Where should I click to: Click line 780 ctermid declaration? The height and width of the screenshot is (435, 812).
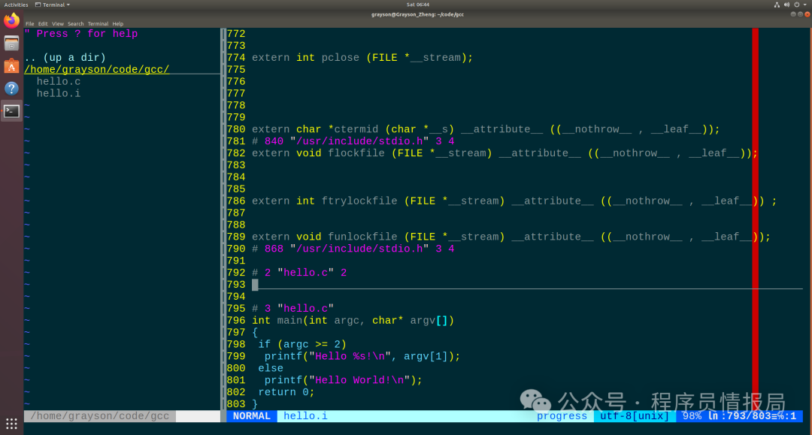[x=486, y=129]
